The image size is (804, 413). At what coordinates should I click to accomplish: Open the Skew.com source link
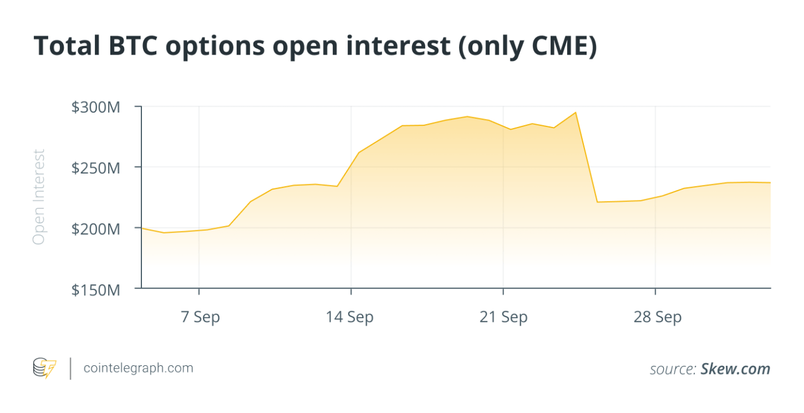[x=735, y=369]
